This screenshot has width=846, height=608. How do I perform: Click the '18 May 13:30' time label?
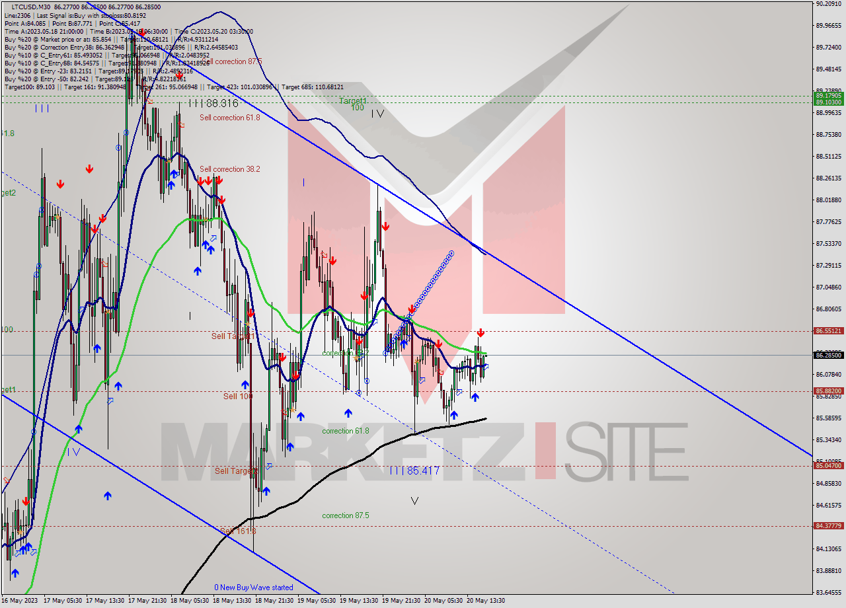[233, 601]
